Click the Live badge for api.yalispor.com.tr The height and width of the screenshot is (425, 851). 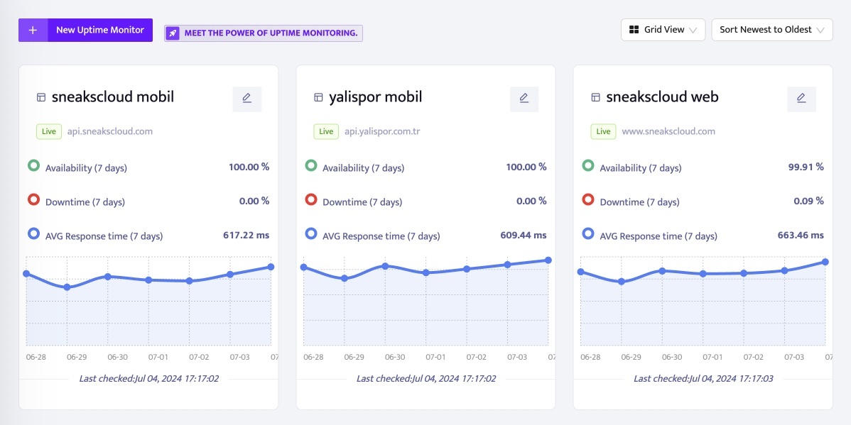[326, 132]
